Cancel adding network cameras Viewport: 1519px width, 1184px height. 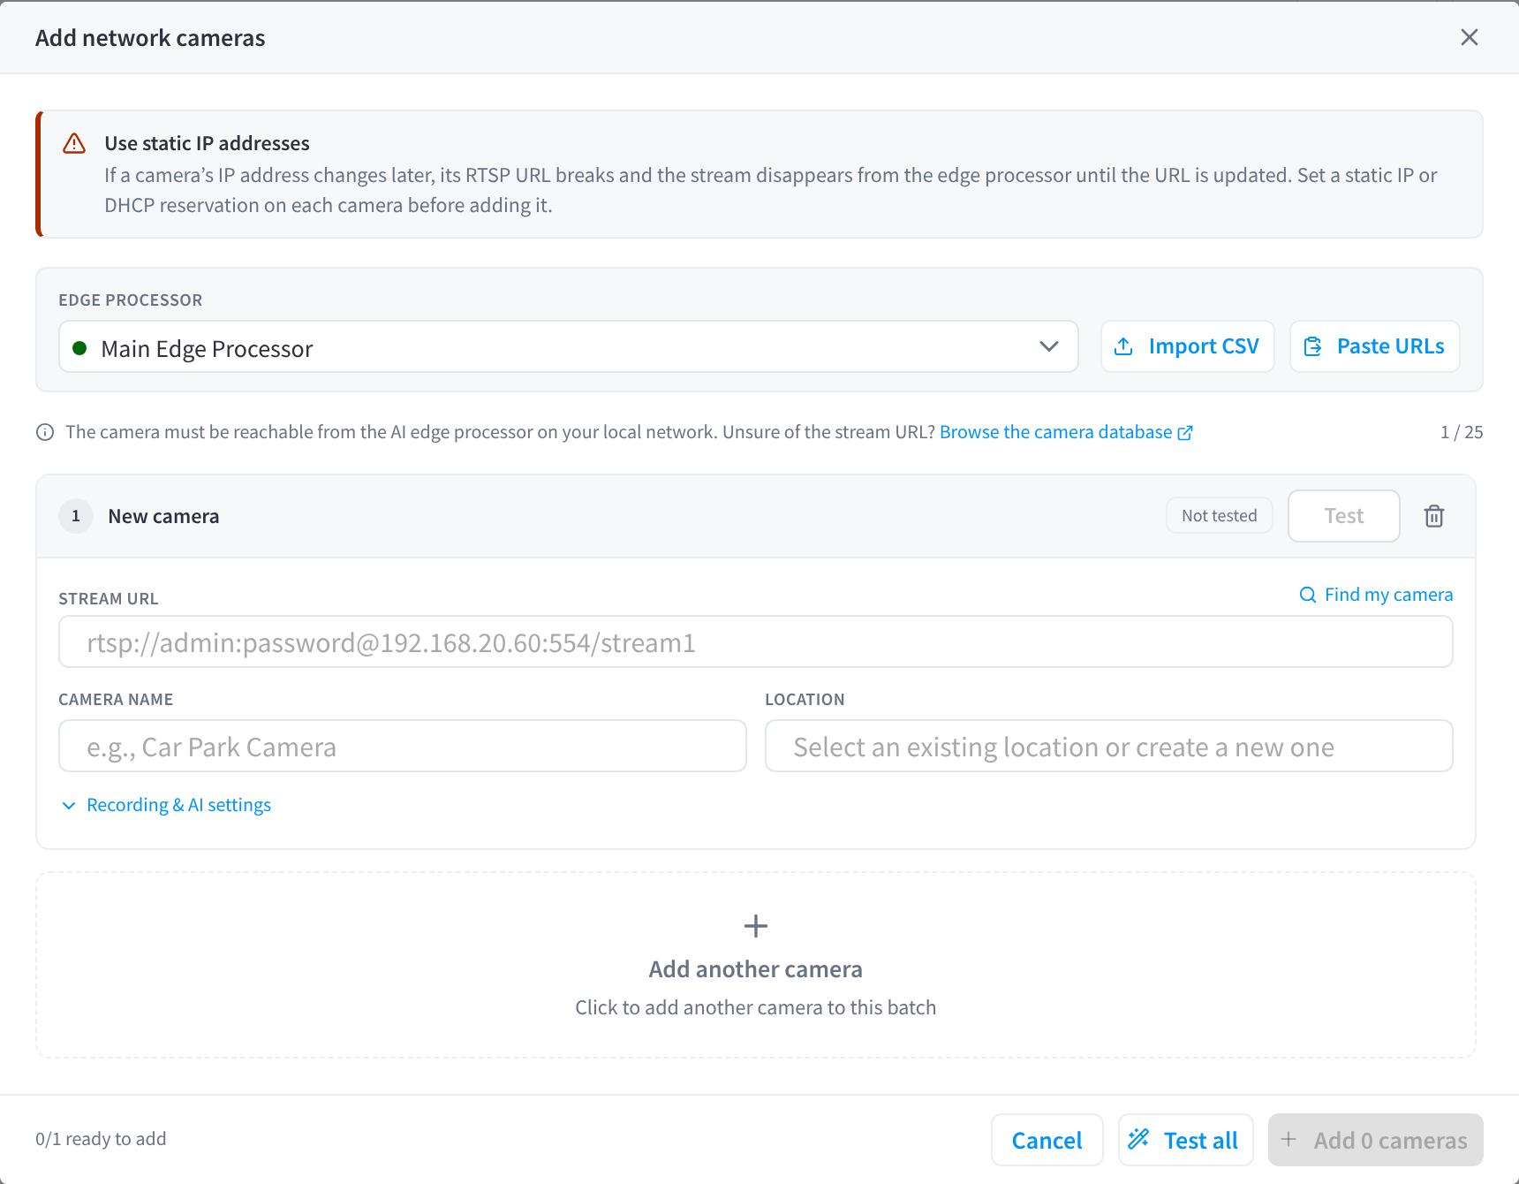[1047, 1140]
